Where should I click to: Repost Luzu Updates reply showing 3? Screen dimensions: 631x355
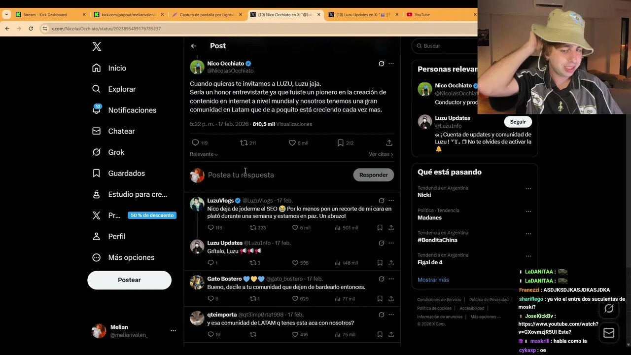click(255, 263)
